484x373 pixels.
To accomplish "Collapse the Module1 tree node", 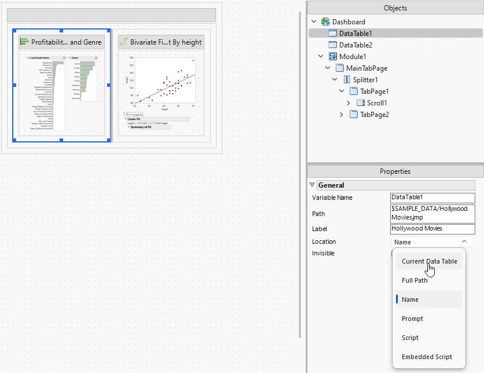I will click(x=321, y=57).
